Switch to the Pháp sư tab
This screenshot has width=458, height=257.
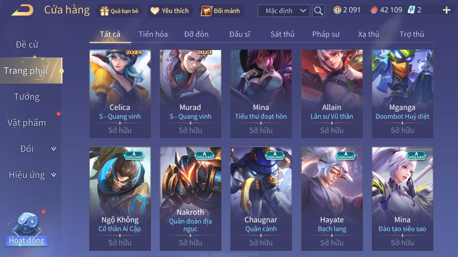(x=326, y=34)
